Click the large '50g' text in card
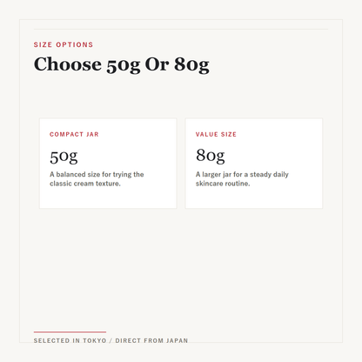Image resolution: width=362 pixels, height=362 pixels. (x=64, y=157)
